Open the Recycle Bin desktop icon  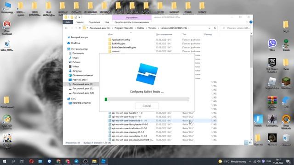(286, 139)
